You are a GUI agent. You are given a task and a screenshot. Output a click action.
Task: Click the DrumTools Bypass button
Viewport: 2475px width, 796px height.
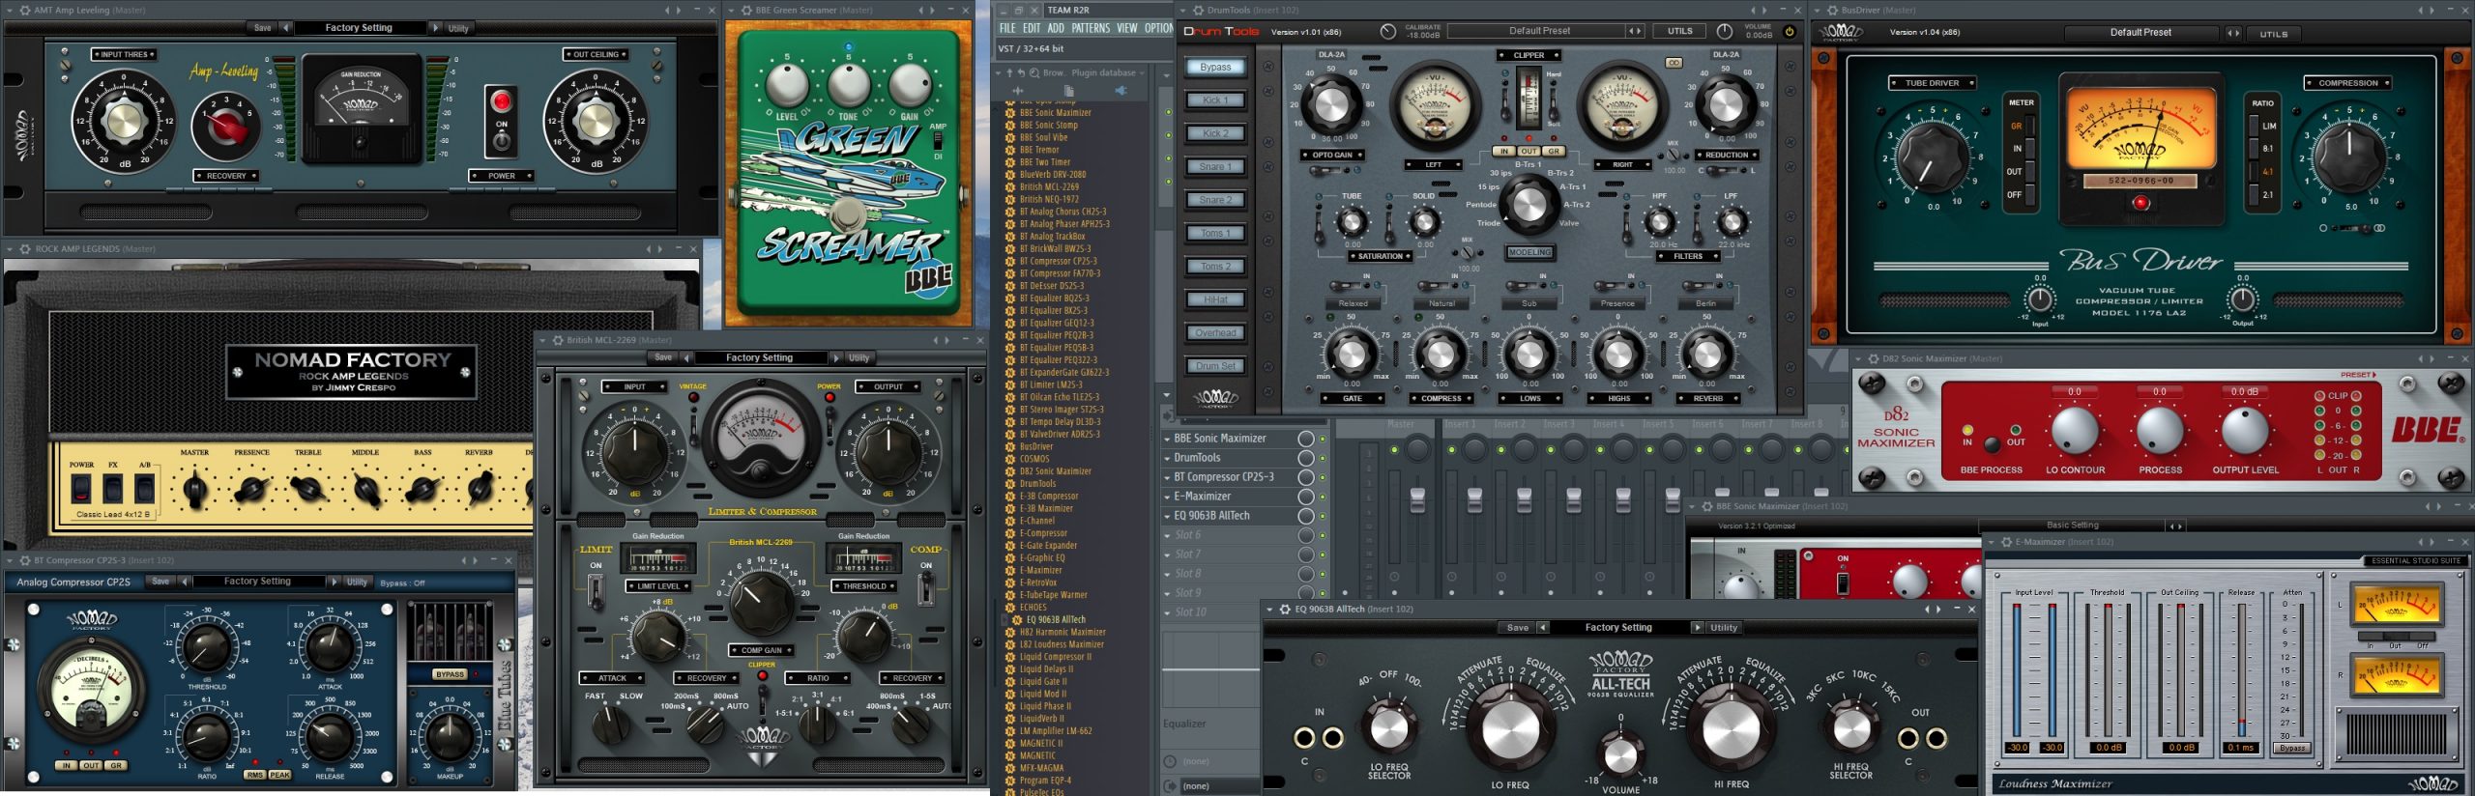1215,68
